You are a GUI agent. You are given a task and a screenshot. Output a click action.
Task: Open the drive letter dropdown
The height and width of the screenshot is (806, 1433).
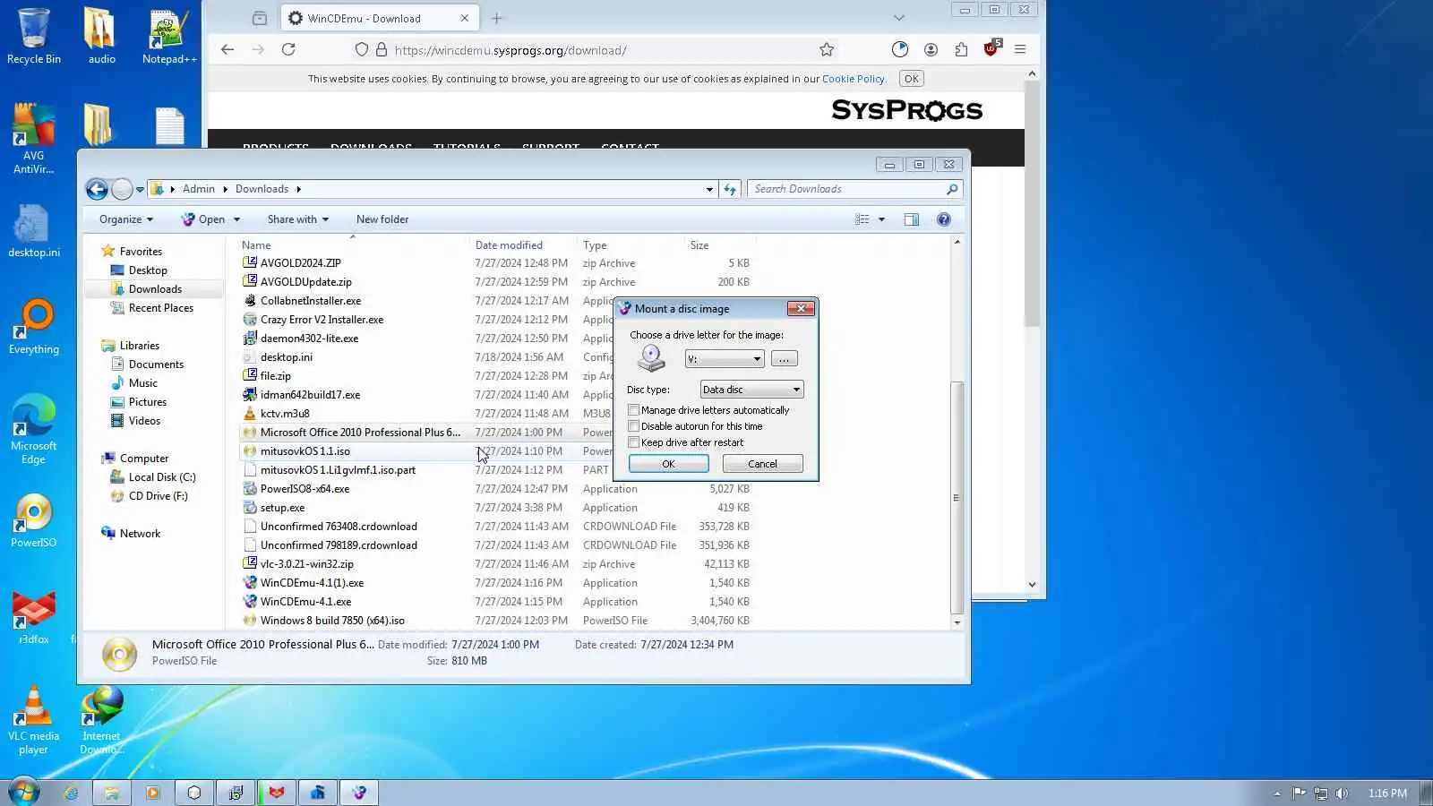725,359
